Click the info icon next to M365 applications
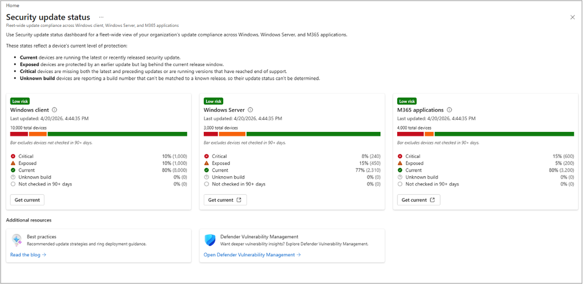The image size is (583, 284). point(450,110)
